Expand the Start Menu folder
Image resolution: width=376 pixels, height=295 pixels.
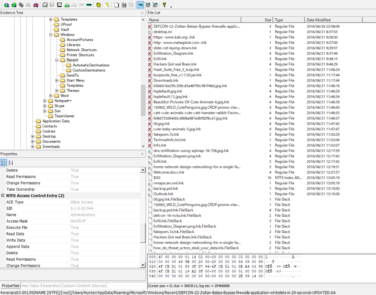pyautogui.click(x=57, y=80)
